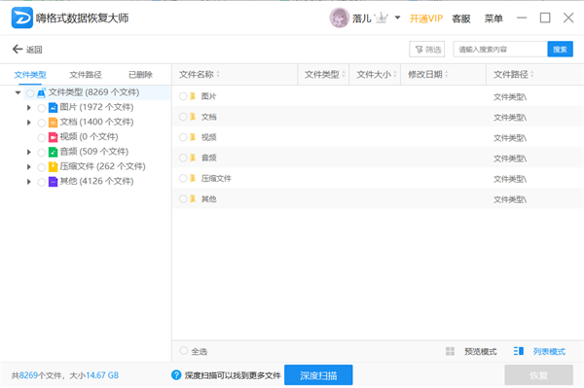This screenshot has width=584, height=388.
Task: Select the 压缩文件 row checkbox in list
Action: (183, 178)
